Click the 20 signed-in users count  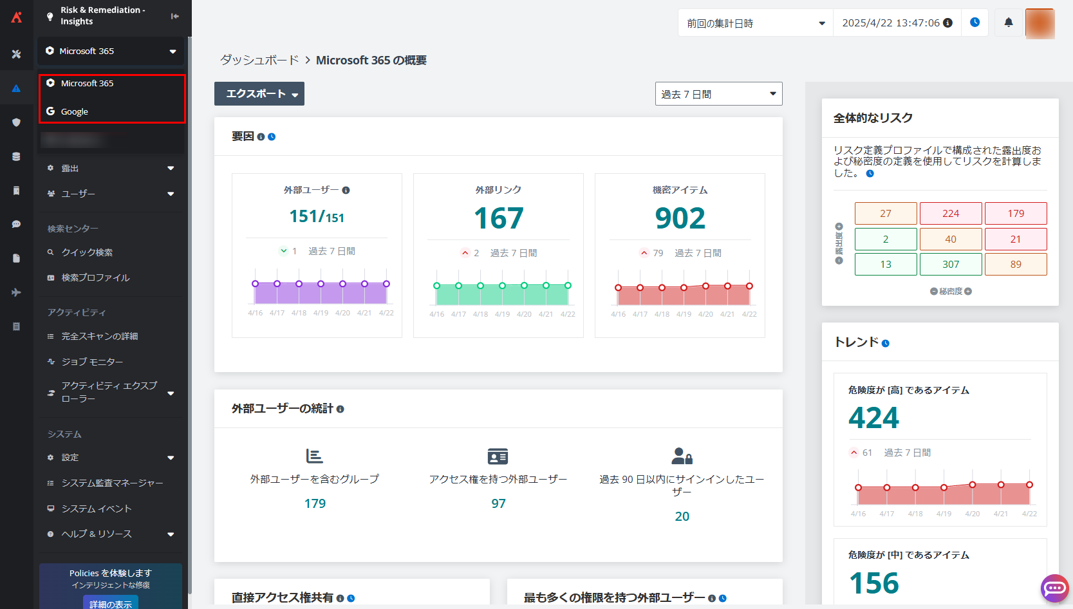[x=682, y=517]
